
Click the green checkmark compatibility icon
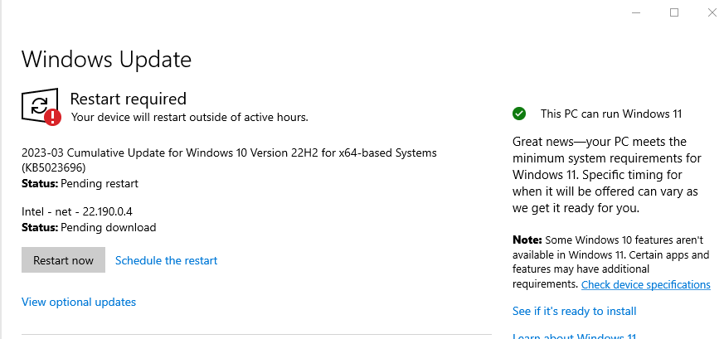click(x=519, y=114)
